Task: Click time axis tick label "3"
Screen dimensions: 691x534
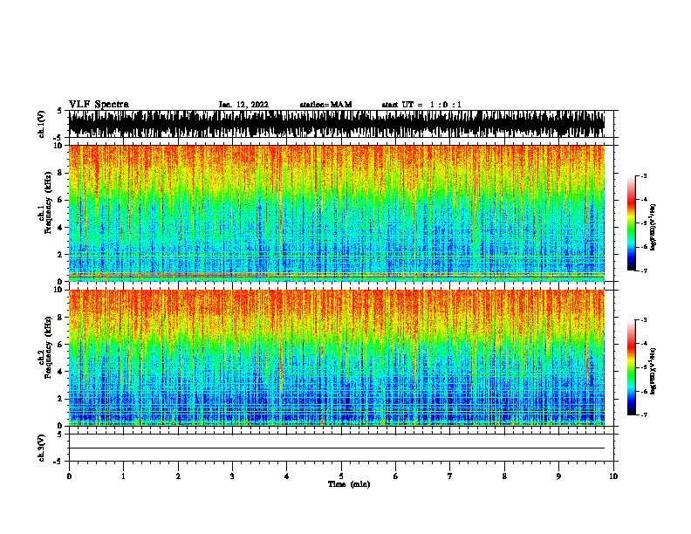Action: click(x=232, y=476)
